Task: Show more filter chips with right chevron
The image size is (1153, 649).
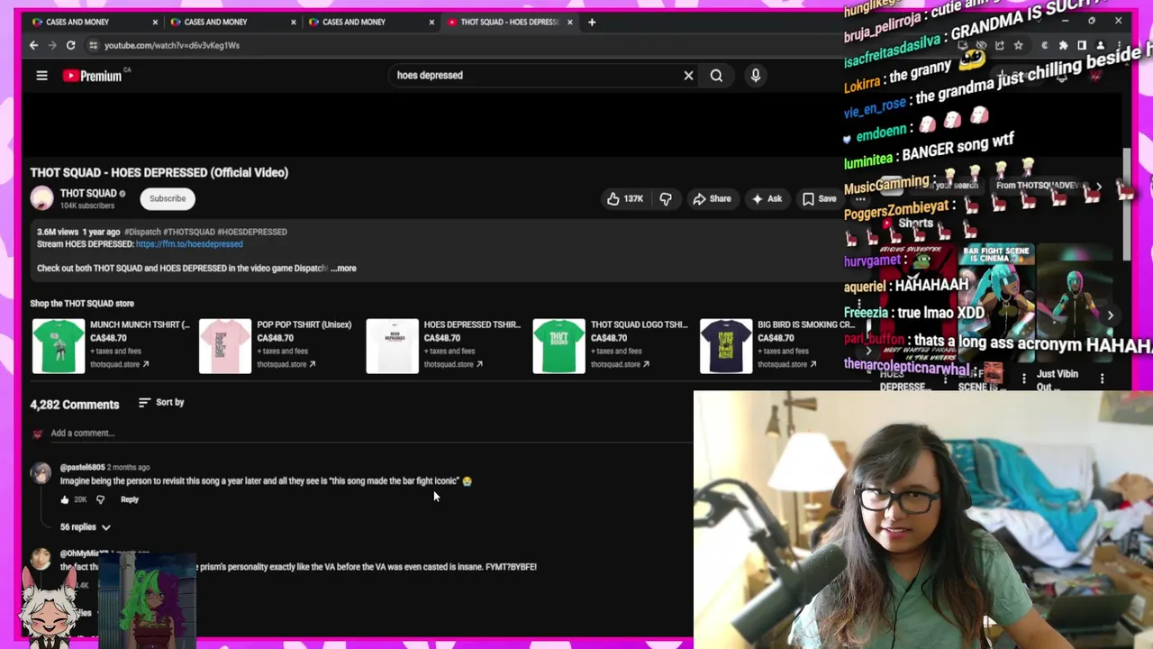Action: click(x=1098, y=187)
